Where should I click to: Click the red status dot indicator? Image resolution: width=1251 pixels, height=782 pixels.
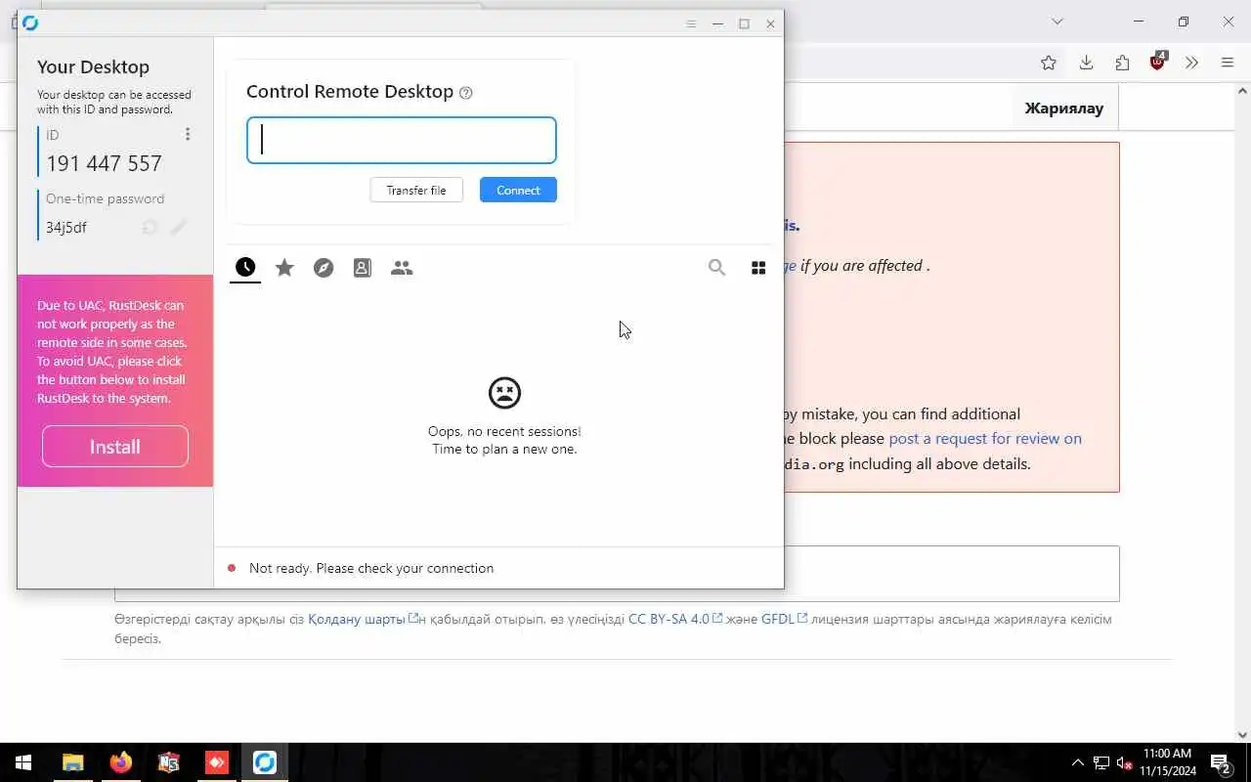tap(232, 568)
